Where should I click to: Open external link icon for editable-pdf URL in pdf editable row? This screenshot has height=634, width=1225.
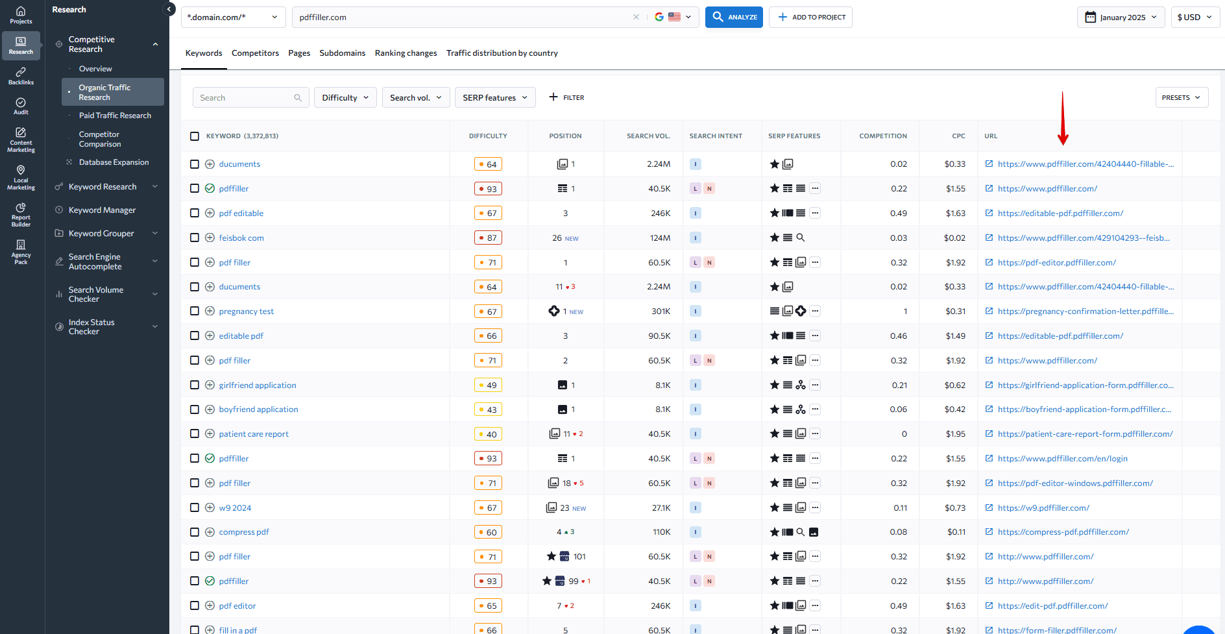tap(989, 213)
